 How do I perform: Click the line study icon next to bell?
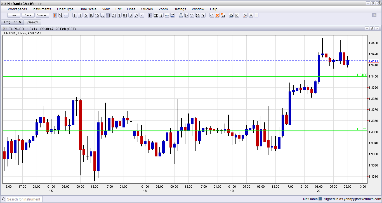click(187, 15)
